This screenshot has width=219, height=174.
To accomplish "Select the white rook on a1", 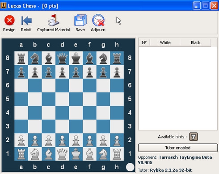I will click(x=21, y=154).
